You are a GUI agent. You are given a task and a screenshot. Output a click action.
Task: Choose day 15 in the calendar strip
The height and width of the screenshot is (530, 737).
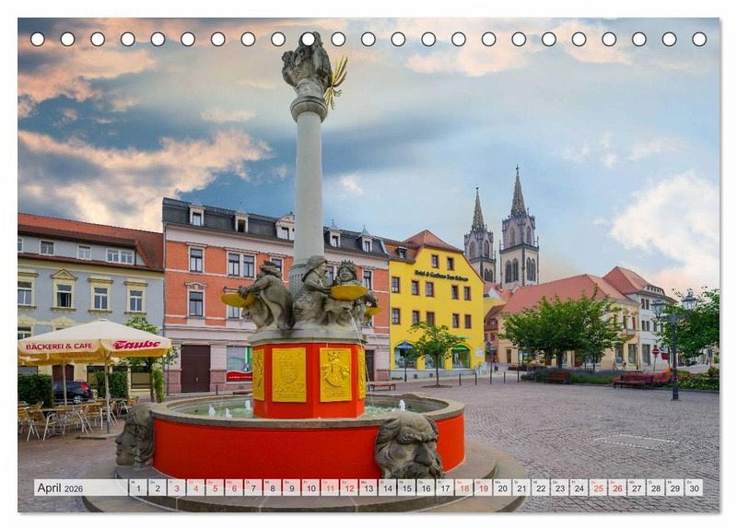tap(406, 488)
